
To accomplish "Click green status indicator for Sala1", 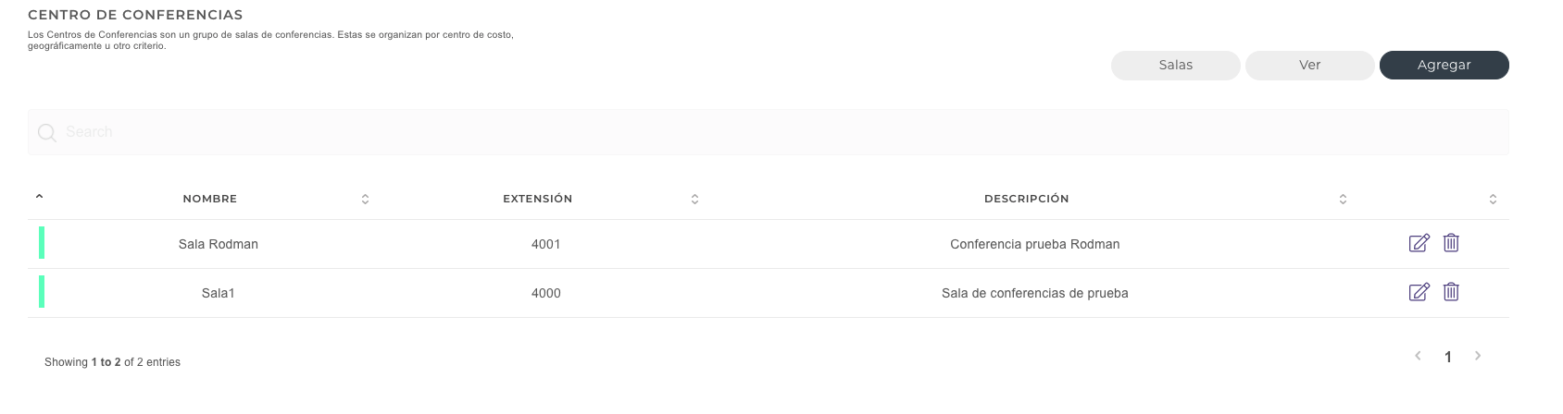I will [x=42, y=292].
